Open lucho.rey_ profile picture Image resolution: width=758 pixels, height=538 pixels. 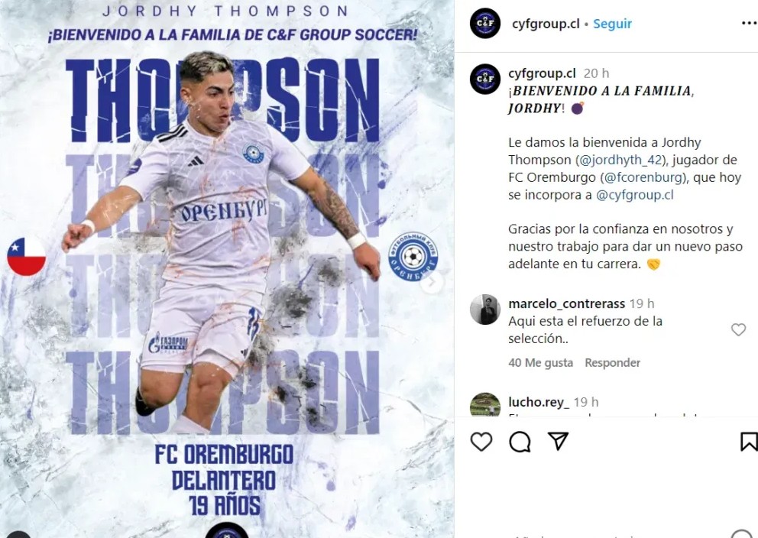point(485,405)
